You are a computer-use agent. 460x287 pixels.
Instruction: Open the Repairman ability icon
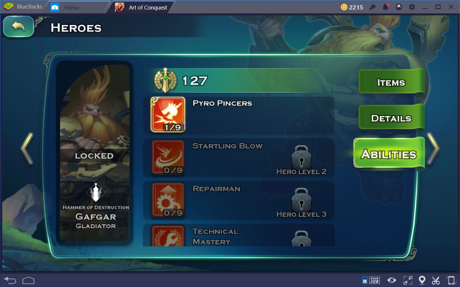pos(168,200)
